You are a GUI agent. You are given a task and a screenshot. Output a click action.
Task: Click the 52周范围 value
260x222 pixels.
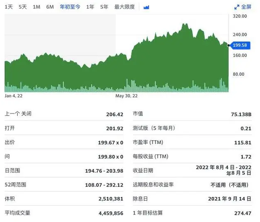[x=105, y=185]
